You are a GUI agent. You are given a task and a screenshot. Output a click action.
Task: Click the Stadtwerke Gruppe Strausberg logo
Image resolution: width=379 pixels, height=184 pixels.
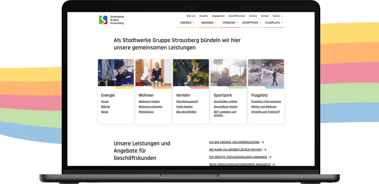coord(111,20)
